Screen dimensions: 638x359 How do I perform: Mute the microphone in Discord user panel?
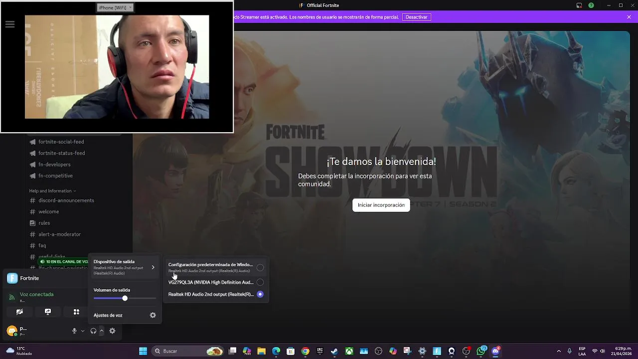pos(74,331)
